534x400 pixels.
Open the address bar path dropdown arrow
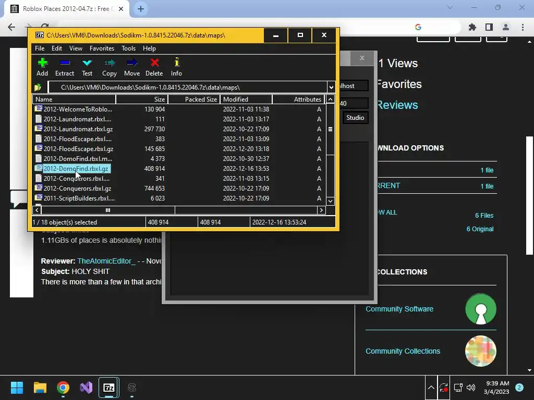(x=331, y=87)
